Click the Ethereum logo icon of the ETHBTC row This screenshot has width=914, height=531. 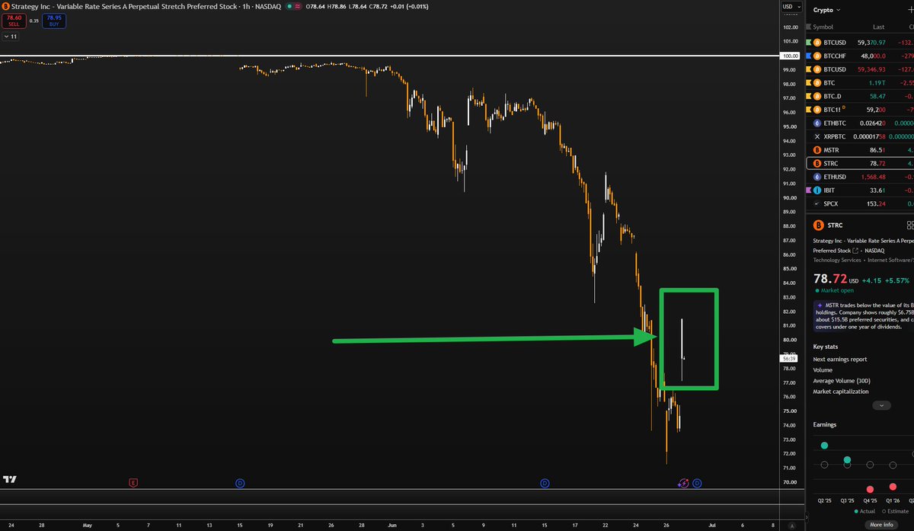pos(817,123)
